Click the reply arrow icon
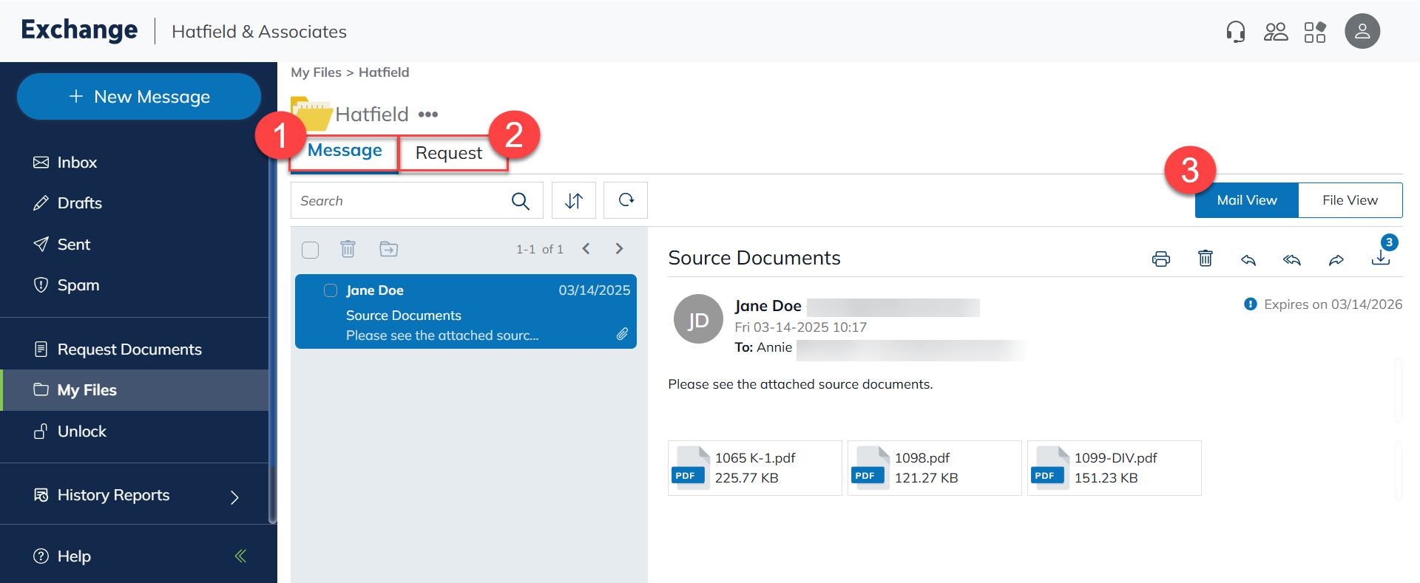The width and height of the screenshot is (1420, 583). coord(1248,259)
